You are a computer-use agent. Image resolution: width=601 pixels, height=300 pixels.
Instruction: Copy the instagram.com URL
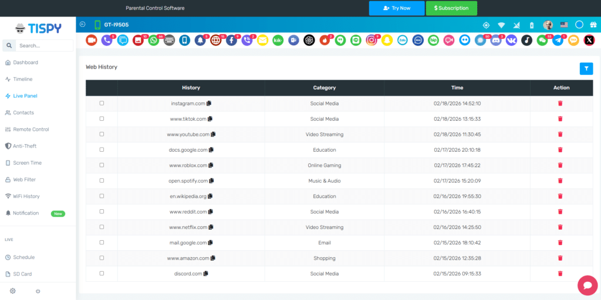(x=209, y=103)
